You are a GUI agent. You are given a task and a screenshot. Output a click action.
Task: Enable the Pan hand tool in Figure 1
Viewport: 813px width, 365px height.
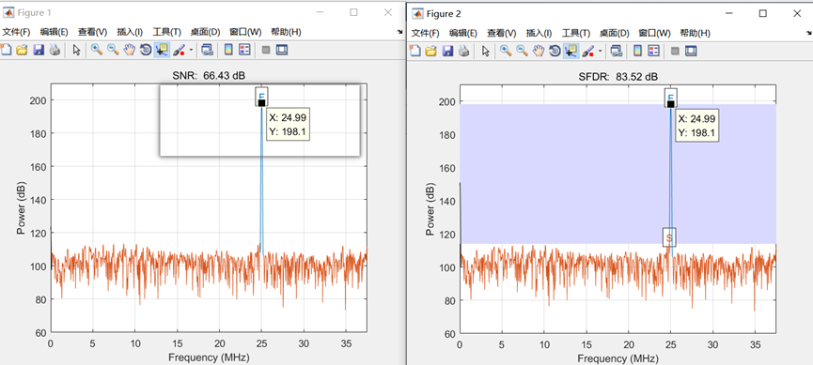tap(129, 51)
